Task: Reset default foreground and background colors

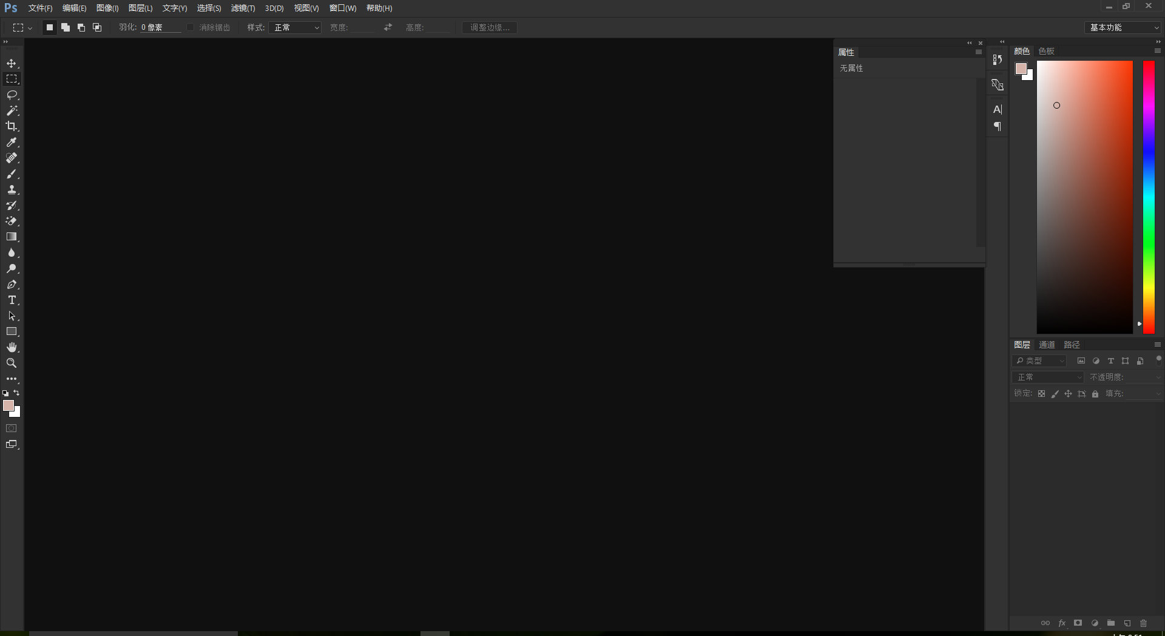Action: (5, 393)
